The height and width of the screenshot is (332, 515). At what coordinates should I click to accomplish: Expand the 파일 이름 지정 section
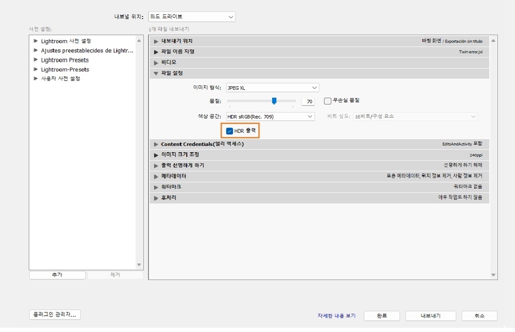(x=156, y=52)
